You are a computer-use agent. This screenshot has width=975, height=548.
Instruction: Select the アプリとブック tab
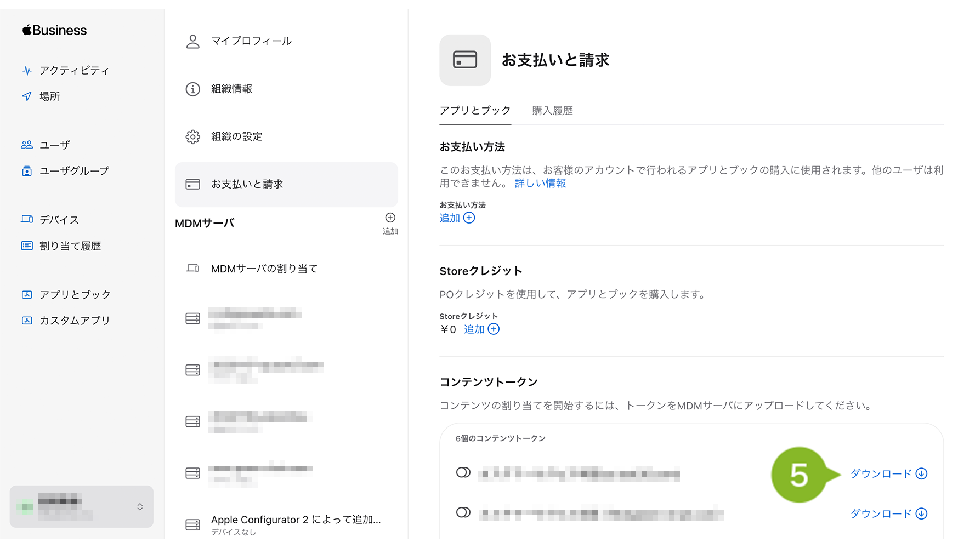[x=475, y=111]
